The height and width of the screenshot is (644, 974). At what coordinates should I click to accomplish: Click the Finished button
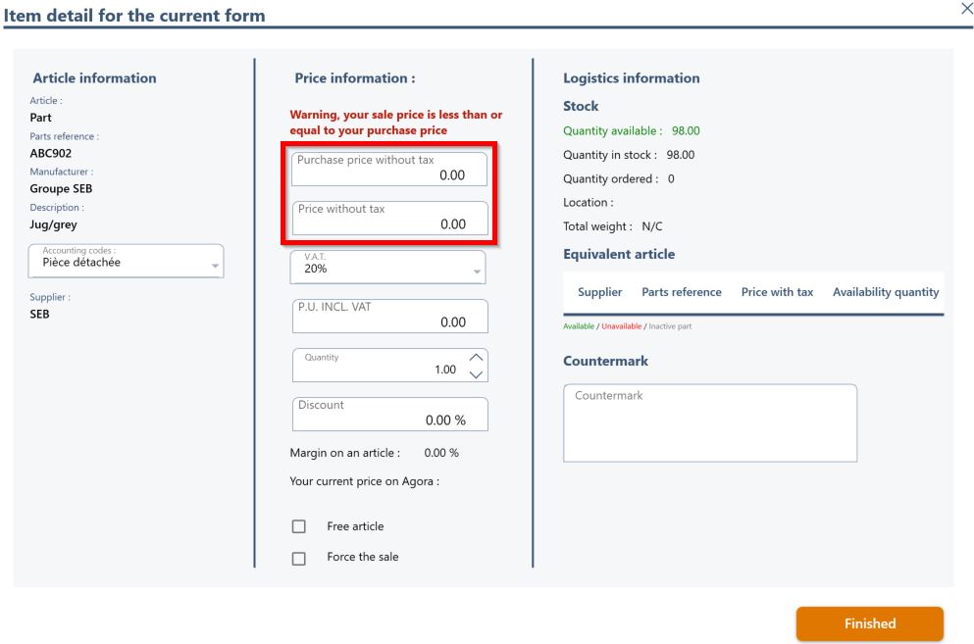point(870,623)
